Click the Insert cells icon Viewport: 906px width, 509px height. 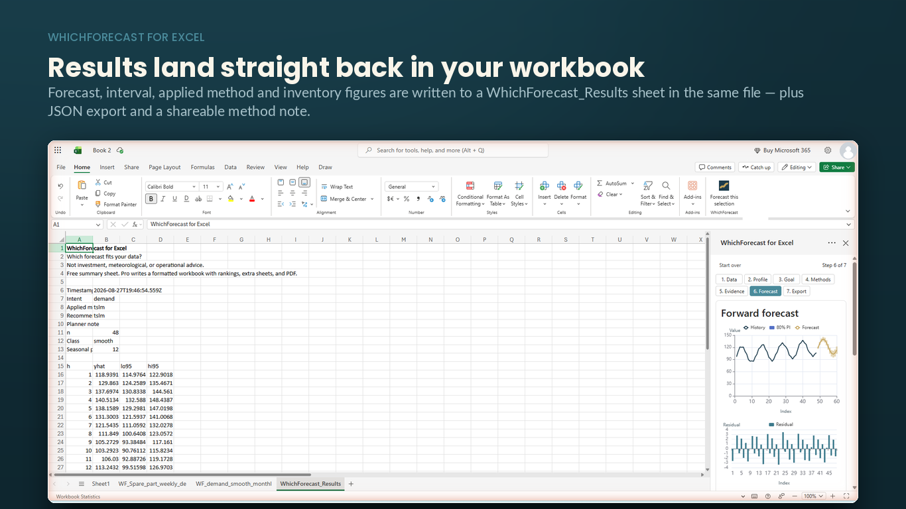(545, 186)
